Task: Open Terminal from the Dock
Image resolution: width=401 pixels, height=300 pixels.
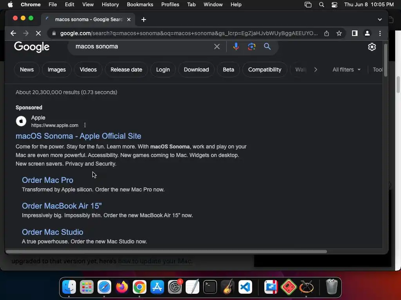Action: point(210,287)
